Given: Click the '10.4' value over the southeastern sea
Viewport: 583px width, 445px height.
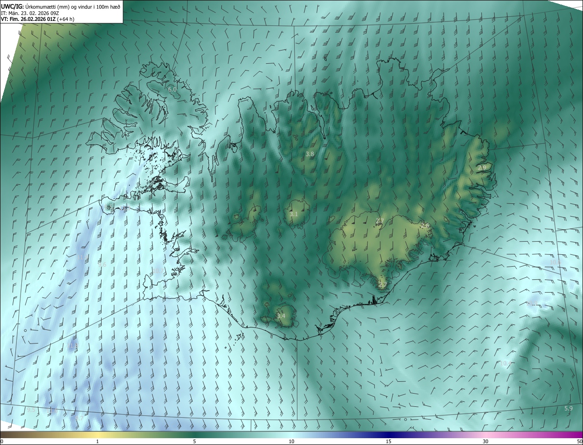Looking at the screenshot, I should pos(506,364).
